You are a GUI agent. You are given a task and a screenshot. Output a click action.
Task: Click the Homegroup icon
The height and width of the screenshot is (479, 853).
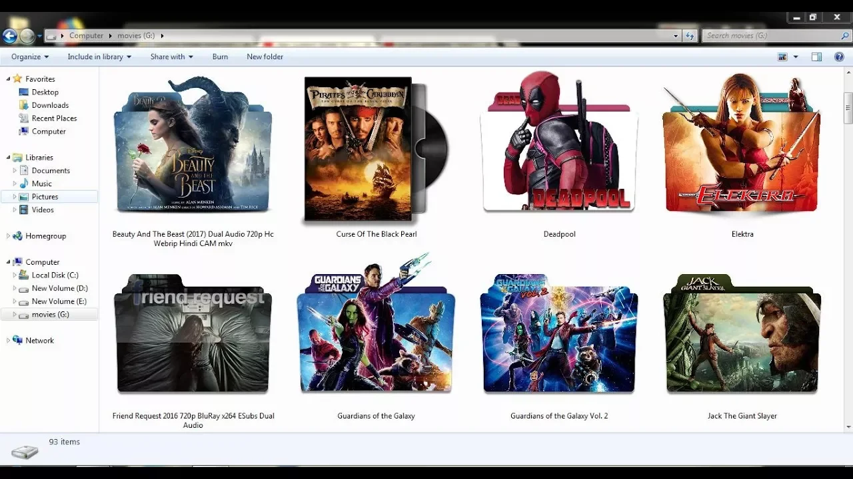pos(18,236)
